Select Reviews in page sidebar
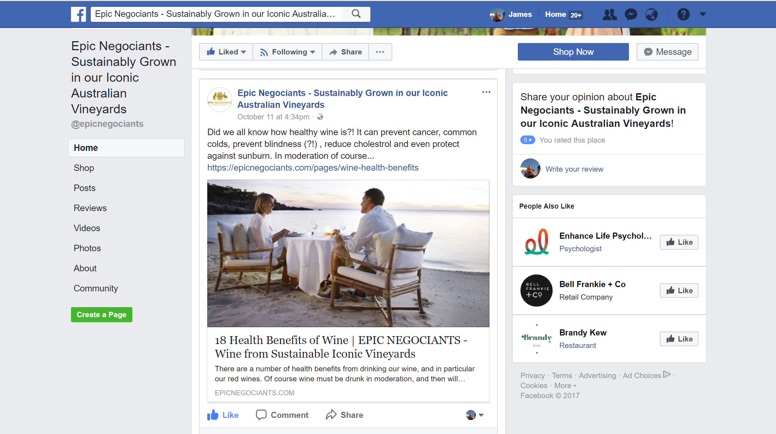The height and width of the screenshot is (434, 776). coord(90,208)
